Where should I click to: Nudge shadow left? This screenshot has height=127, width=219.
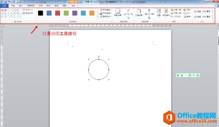click(x=125, y=14)
